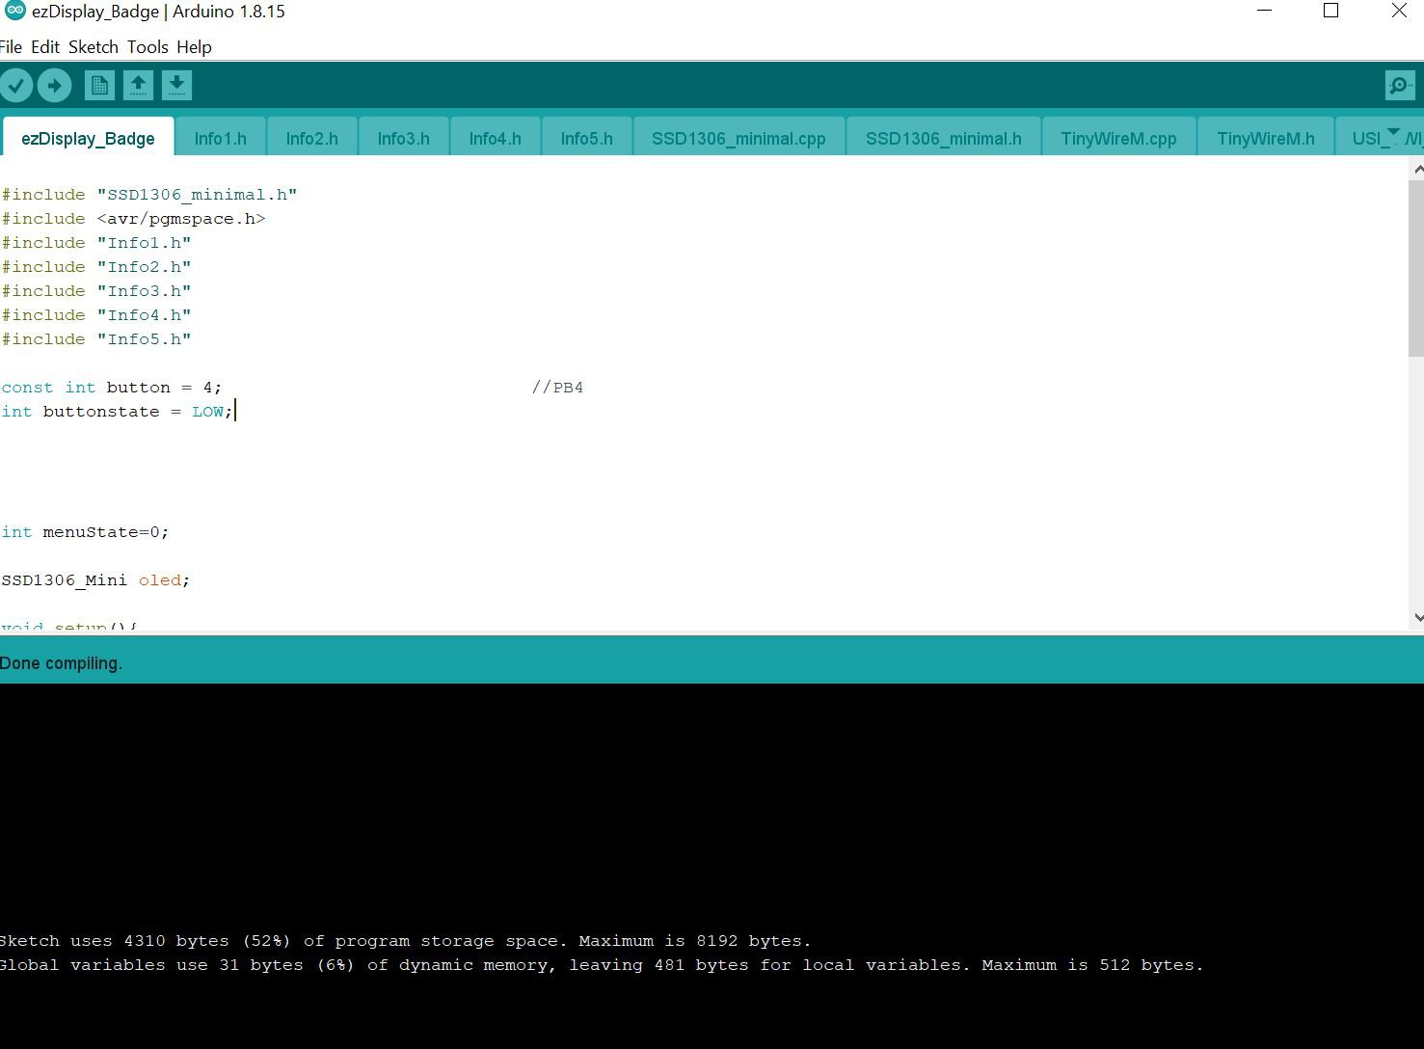Click the 'int buttonstate = LOW;' line
Image resolution: width=1424 pixels, height=1049 pixels.
tap(118, 412)
